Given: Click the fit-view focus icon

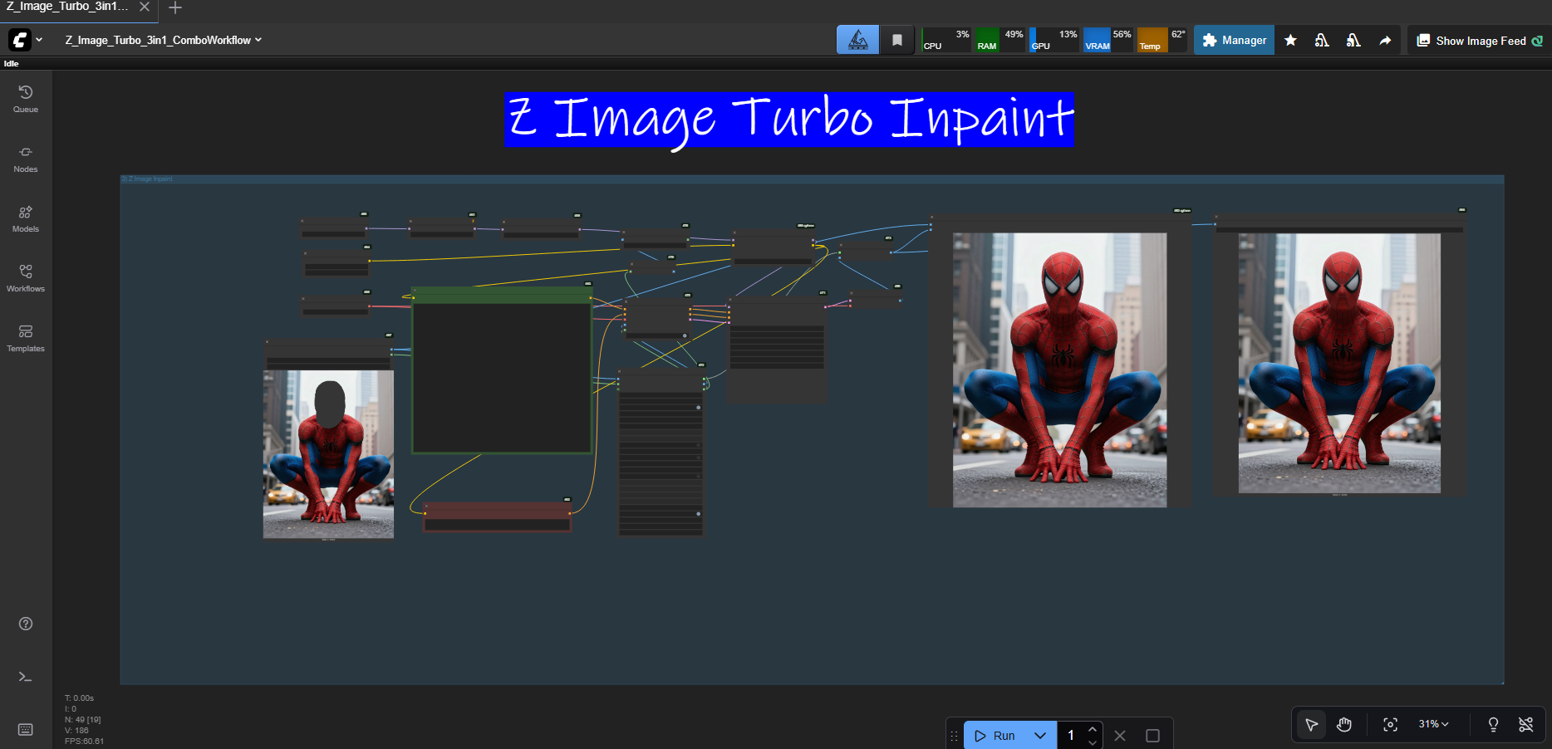Looking at the screenshot, I should tap(1390, 725).
